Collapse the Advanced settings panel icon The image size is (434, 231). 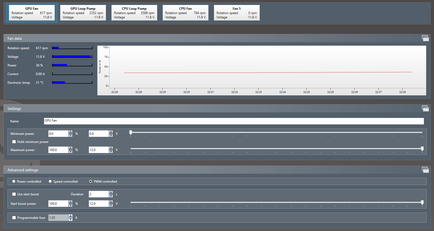(x=425, y=170)
